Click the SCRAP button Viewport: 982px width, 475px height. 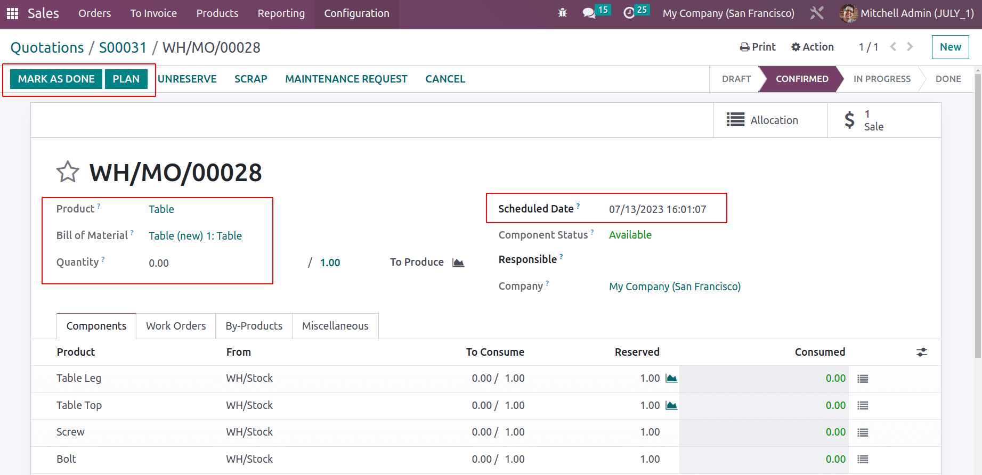coord(251,79)
